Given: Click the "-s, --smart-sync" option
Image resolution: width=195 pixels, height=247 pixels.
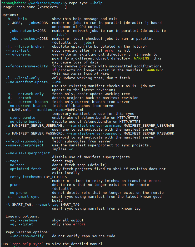Looking at the screenshot, I should tap(23, 196).
